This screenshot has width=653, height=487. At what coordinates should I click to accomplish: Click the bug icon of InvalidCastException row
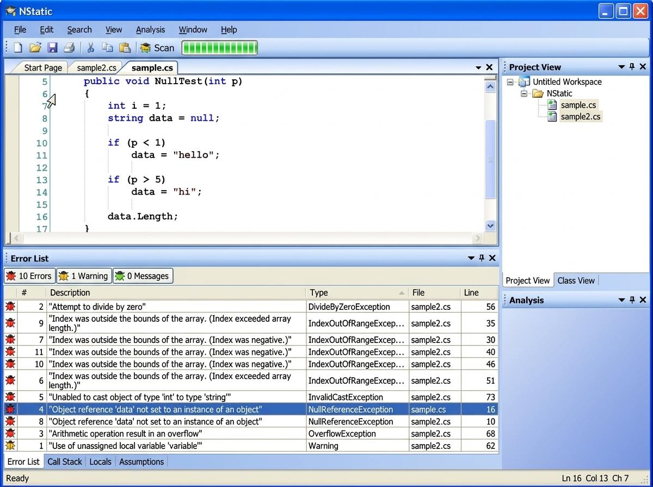(10, 397)
